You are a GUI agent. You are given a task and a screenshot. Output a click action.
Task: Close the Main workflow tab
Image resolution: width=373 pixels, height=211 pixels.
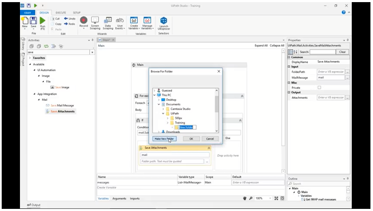(113, 40)
